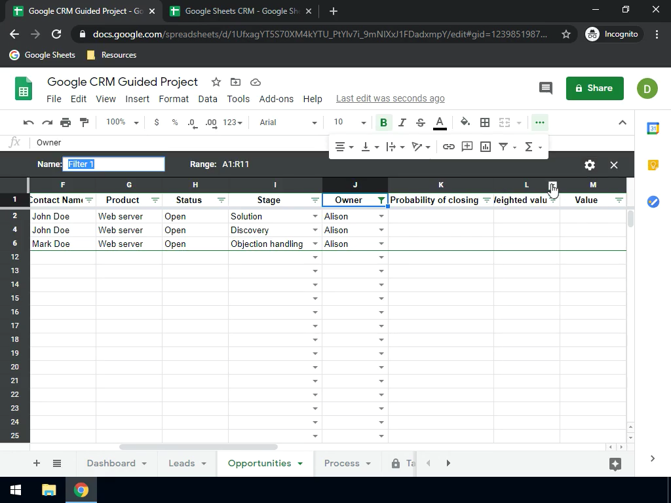Open Last edit was seconds ago link
This screenshot has width=671, height=503.
(390, 98)
